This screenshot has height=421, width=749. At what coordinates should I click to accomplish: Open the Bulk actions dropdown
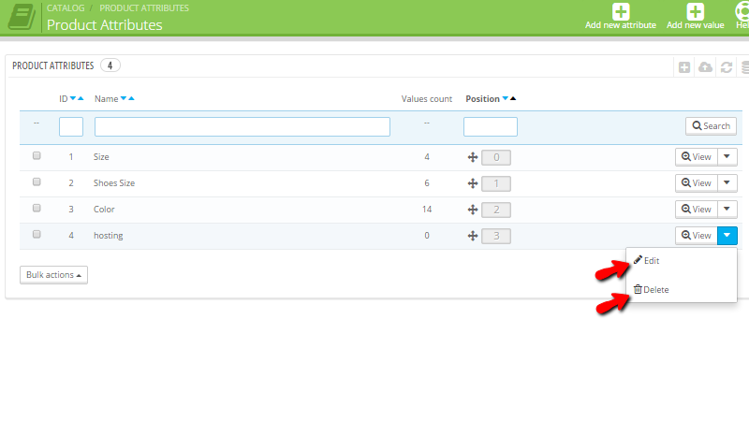coord(53,275)
